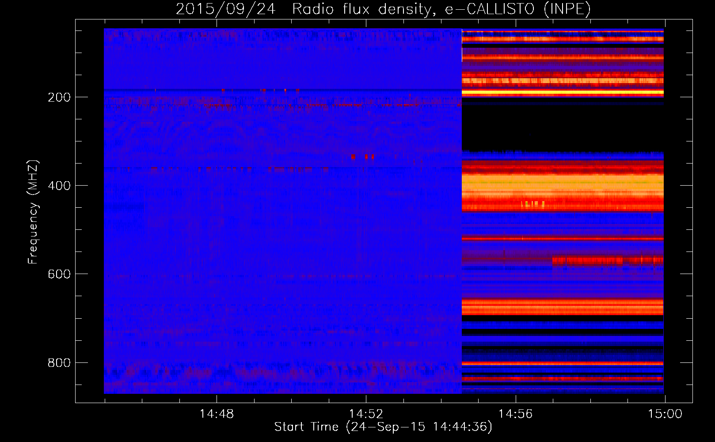This screenshot has width=715, height=442.
Task: Click the plot title "2015/09/24 Radio flux density, e-CALLISTO (INPE)"
Action: pos(383,9)
